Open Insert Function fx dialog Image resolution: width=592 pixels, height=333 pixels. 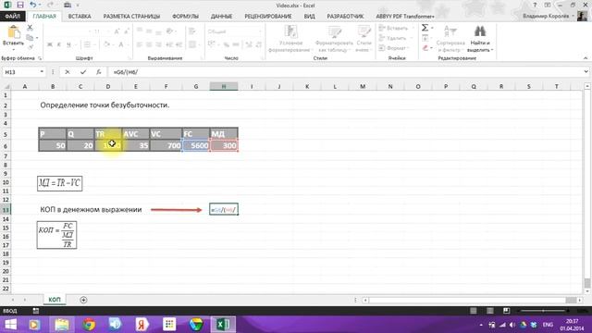[99, 72]
